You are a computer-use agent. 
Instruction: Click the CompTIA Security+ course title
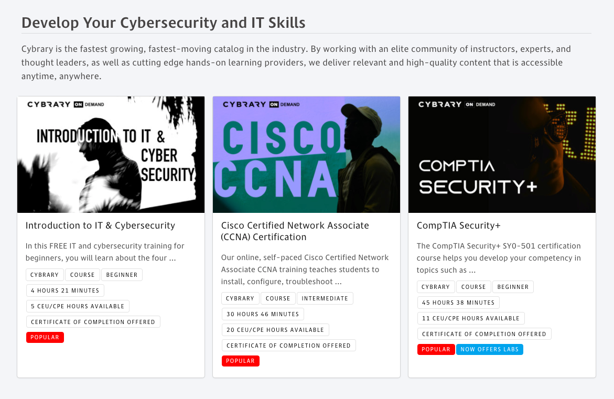[459, 225]
